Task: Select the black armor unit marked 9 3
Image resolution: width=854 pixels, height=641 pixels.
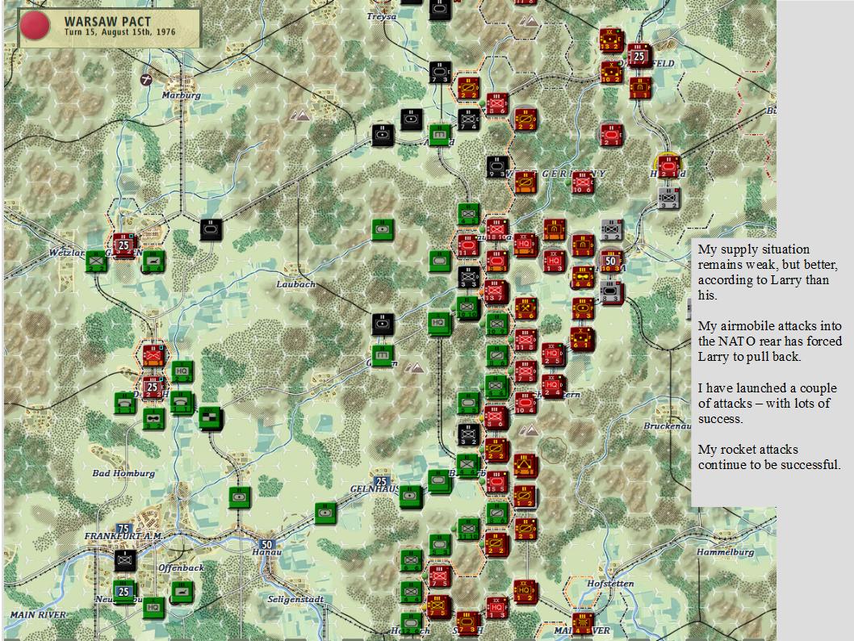Action: pyautogui.click(x=496, y=166)
